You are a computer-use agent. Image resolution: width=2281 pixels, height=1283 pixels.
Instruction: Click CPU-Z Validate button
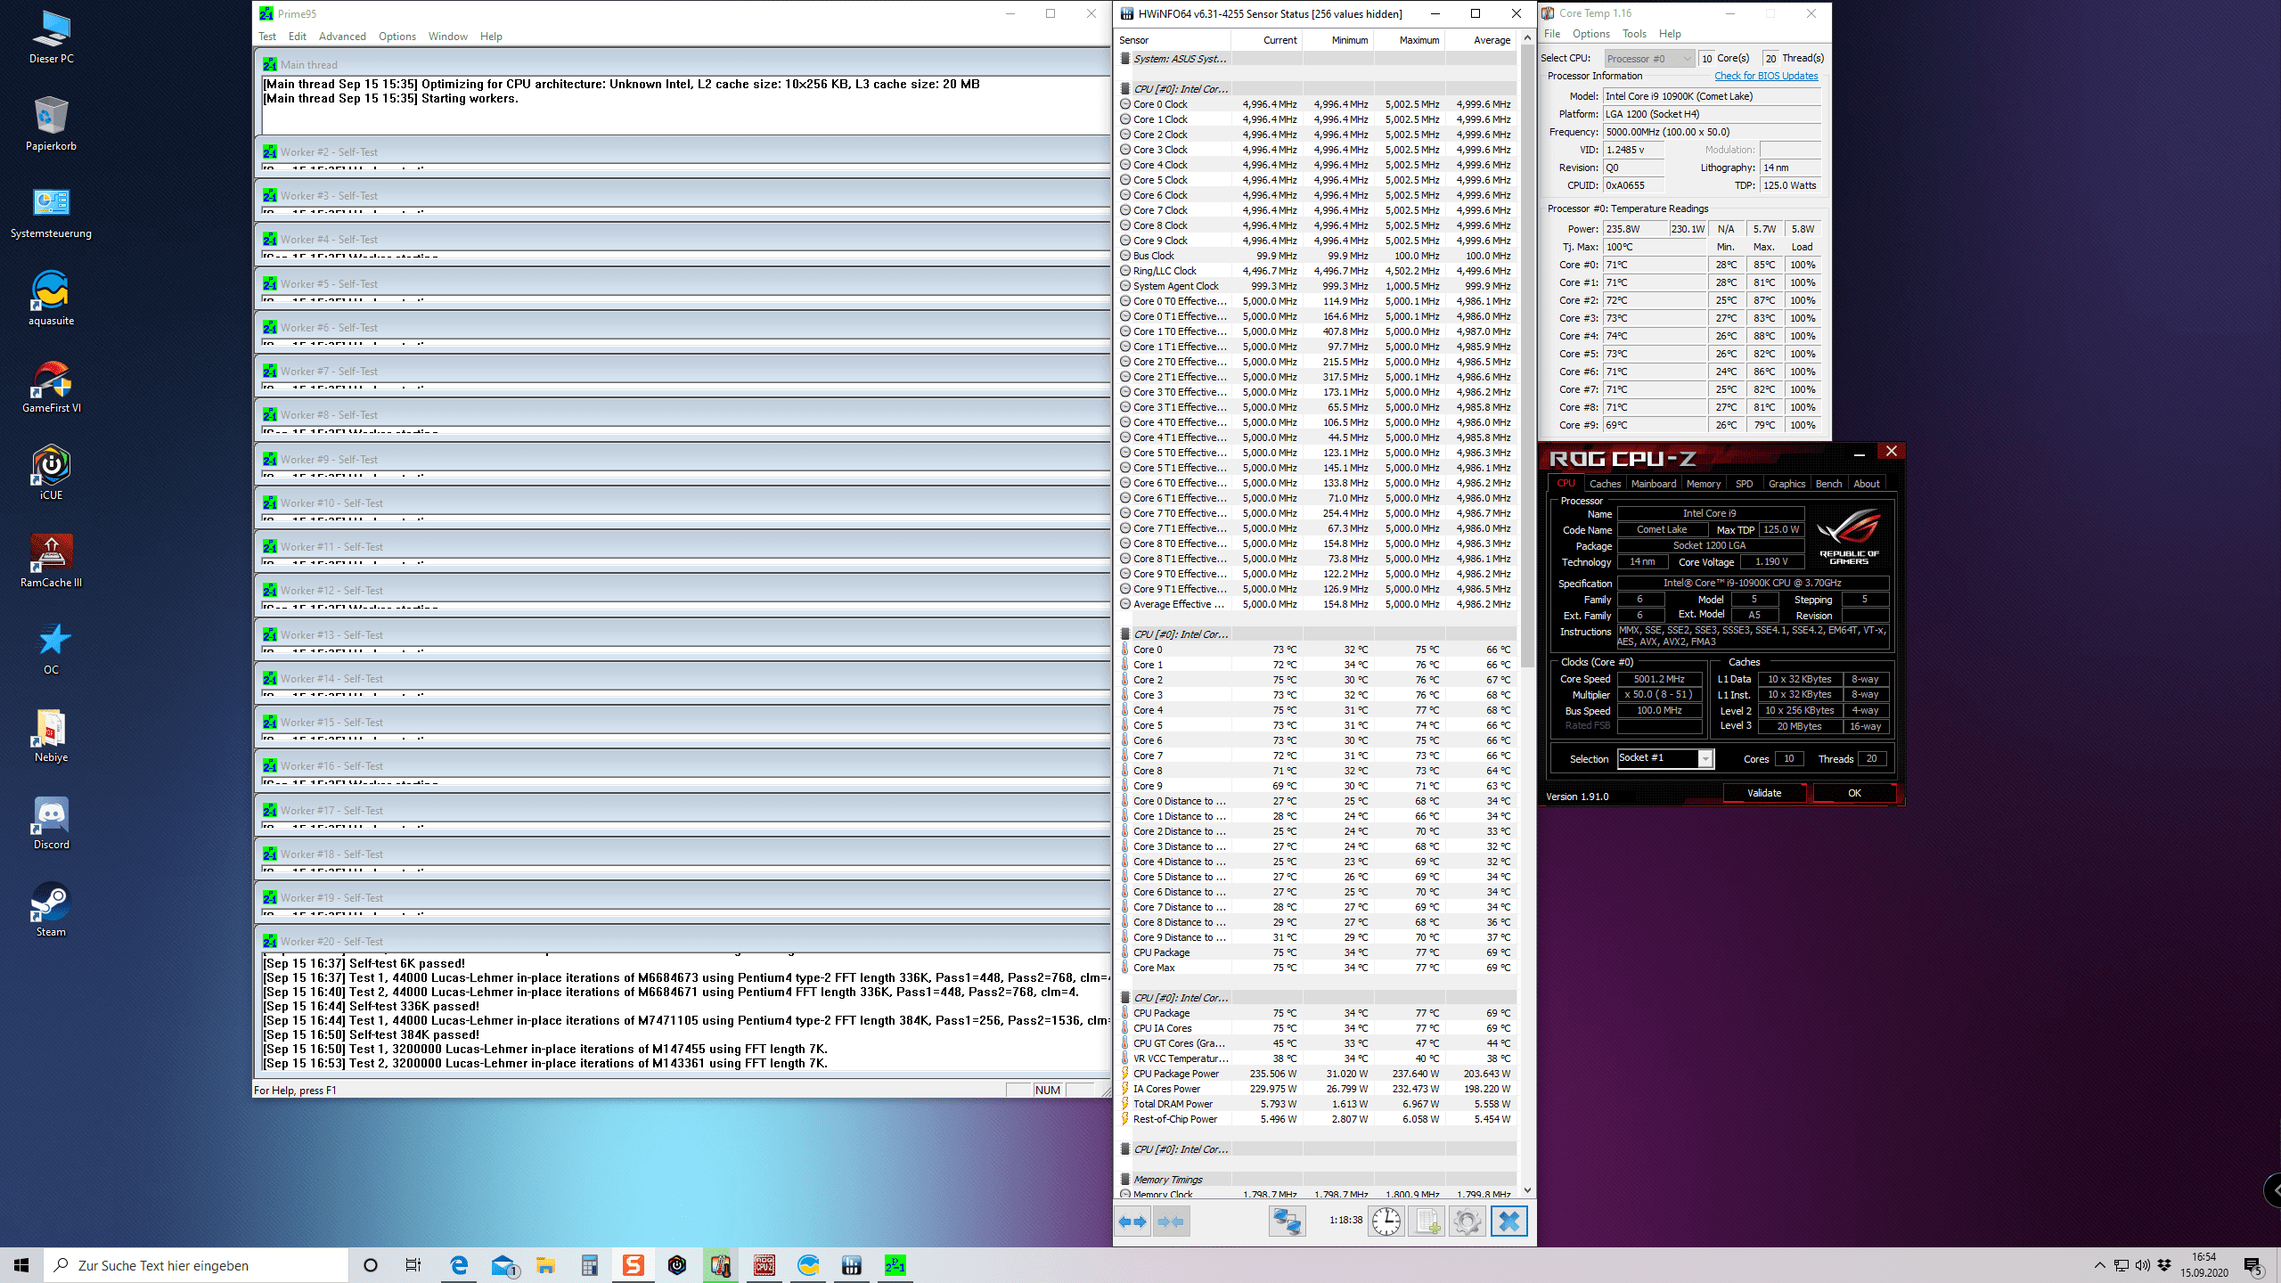pos(1764,793)
